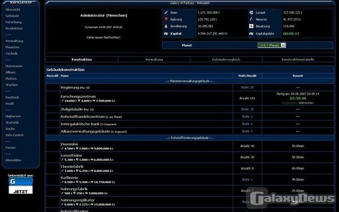Screen dimensions: 339x212
Task: Click the Neocron resource icon
Action: point(251,19)
